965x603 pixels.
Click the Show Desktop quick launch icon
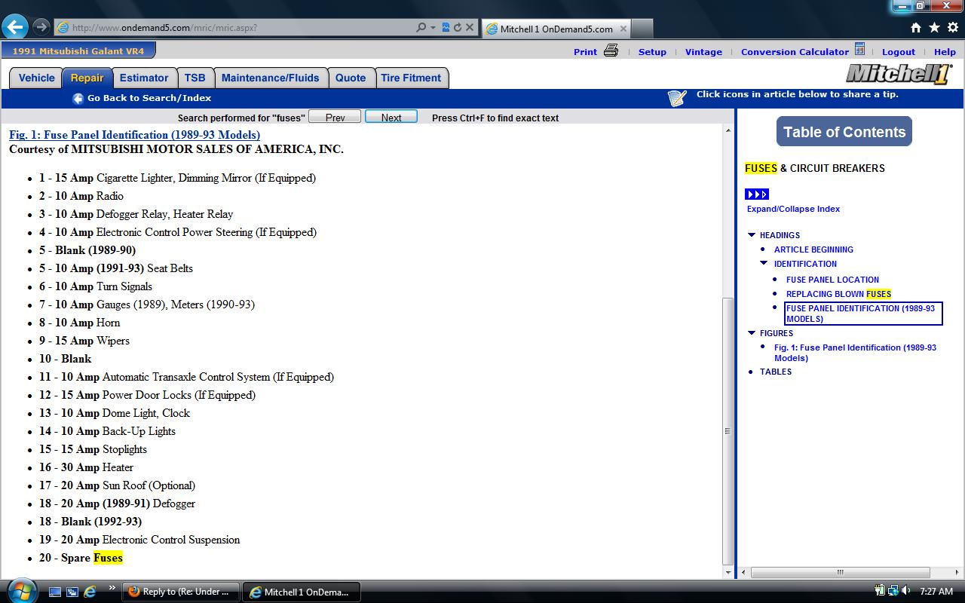pyautogui.click(x=55, y=592)
